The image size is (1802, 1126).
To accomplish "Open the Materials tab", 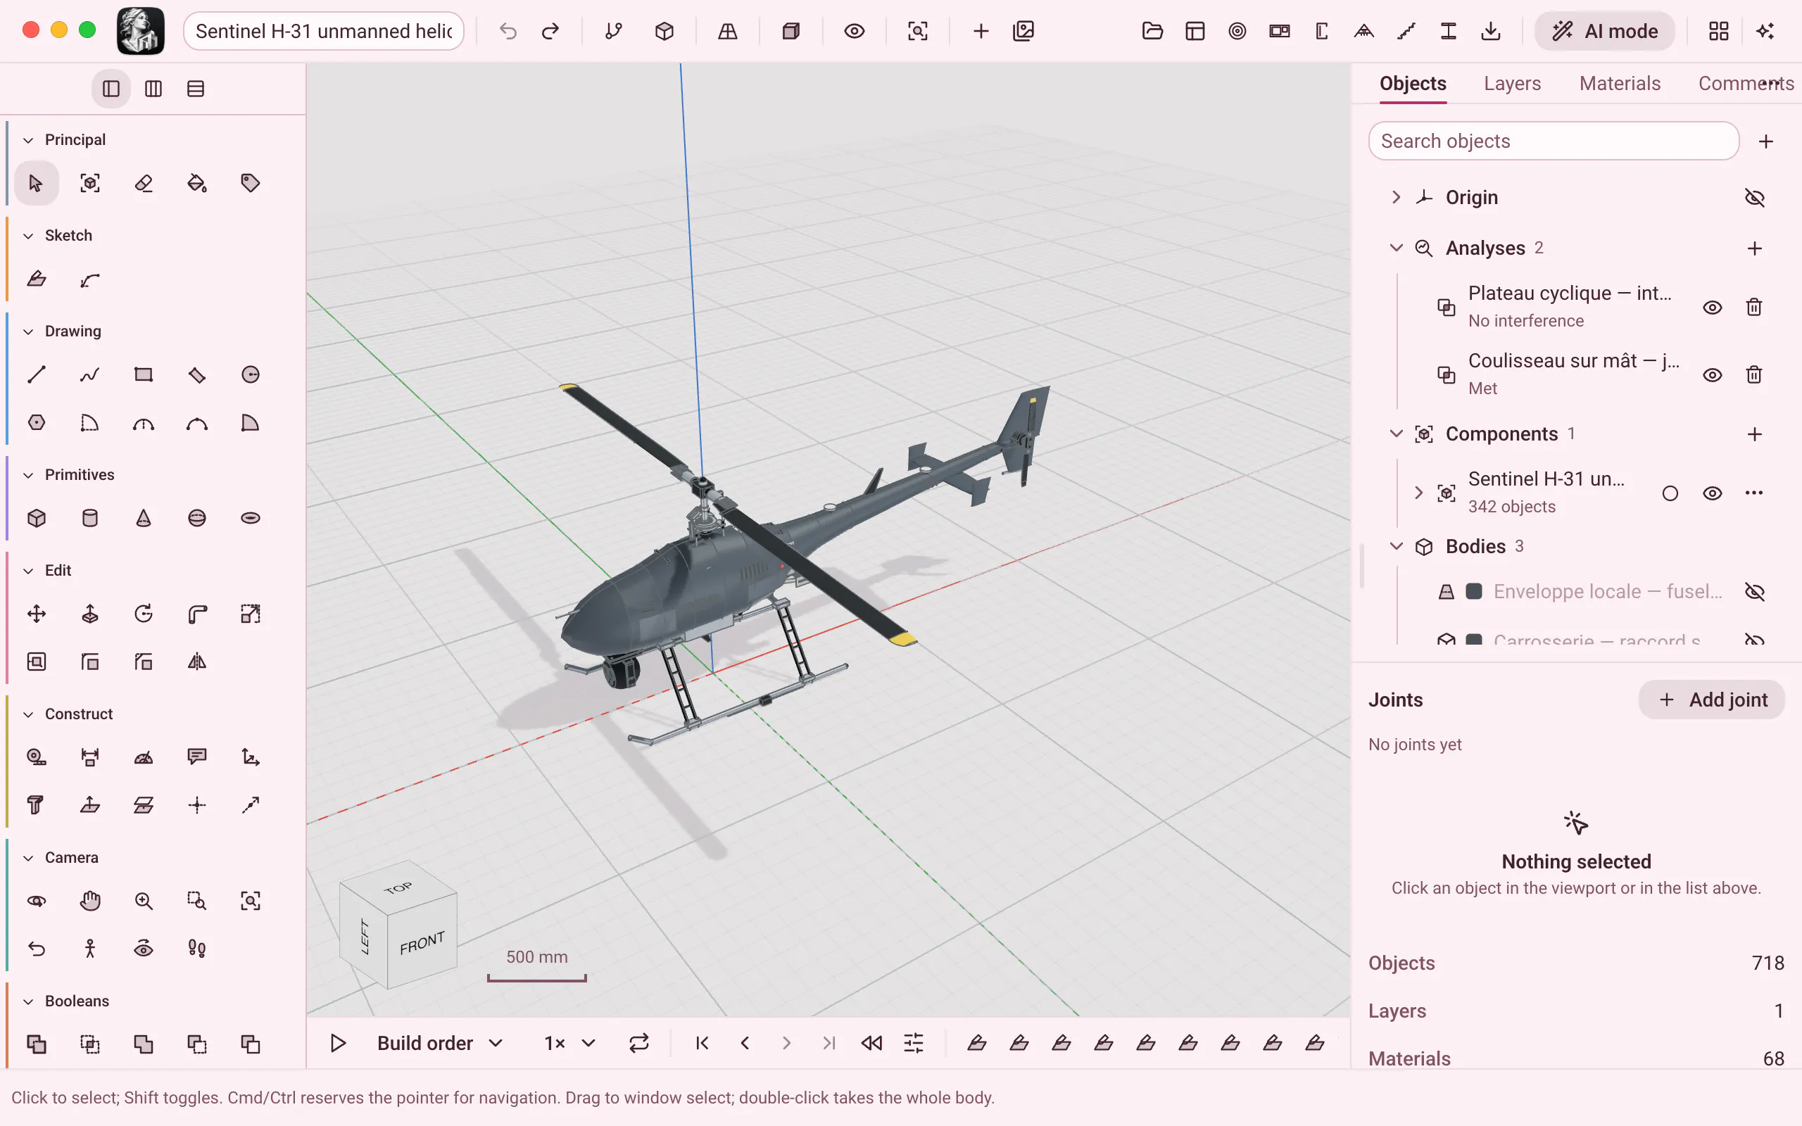I will pyautogui.click(x=1620, y=84).
